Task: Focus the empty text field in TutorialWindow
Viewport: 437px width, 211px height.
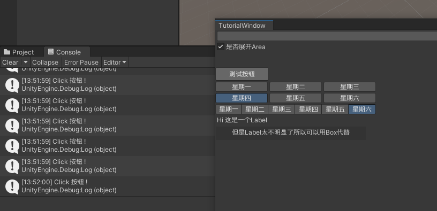Action: click(327, 36)
